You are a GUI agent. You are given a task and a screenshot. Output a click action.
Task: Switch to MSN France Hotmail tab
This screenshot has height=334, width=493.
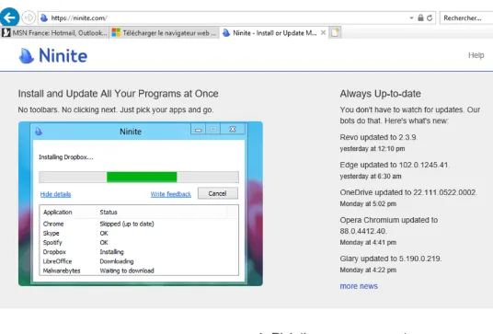[54, 33]
